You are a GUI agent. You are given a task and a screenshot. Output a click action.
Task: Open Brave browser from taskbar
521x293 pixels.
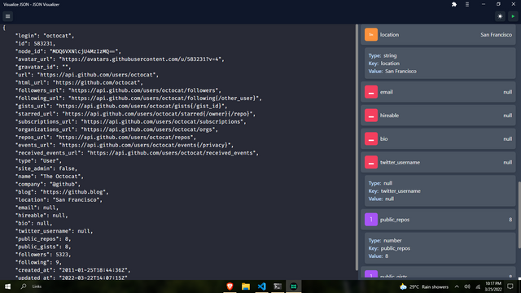click(x=230, y=286)
